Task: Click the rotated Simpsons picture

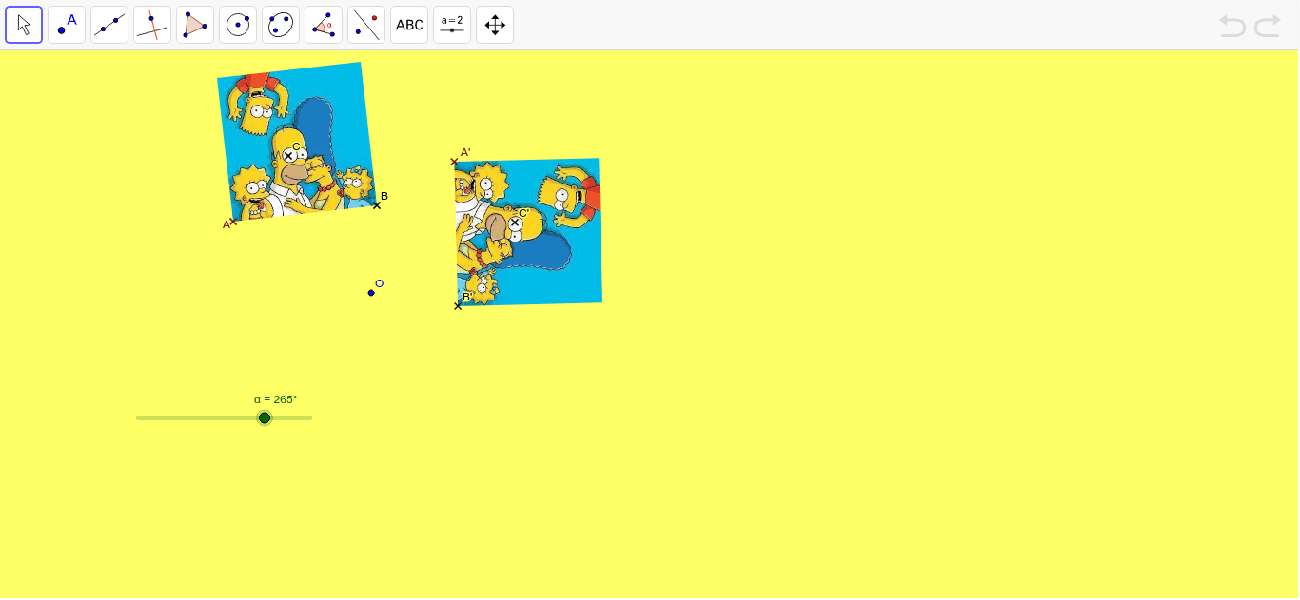Action: coord(528,231)
